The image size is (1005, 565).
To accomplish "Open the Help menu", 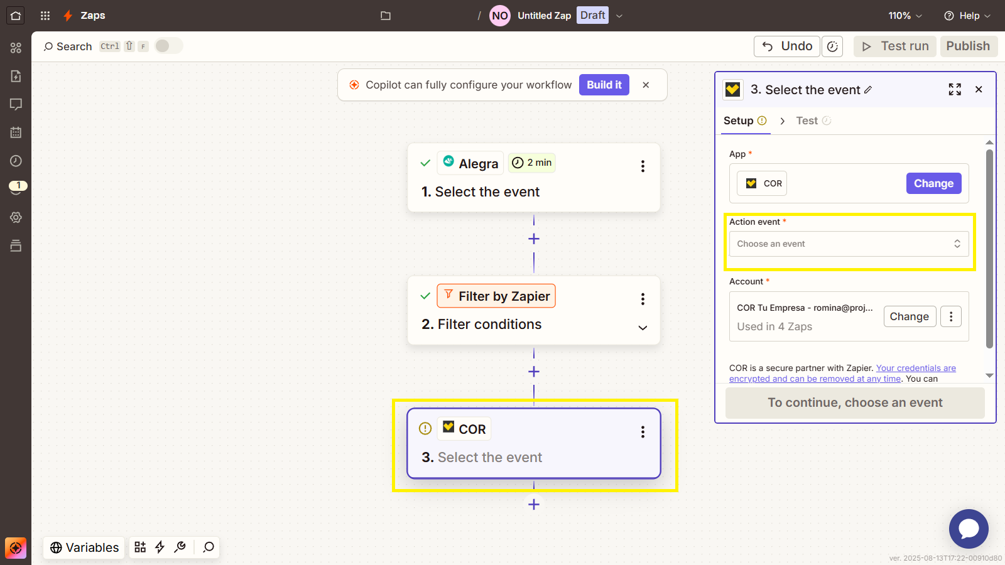I will click(x=967, y=16).
